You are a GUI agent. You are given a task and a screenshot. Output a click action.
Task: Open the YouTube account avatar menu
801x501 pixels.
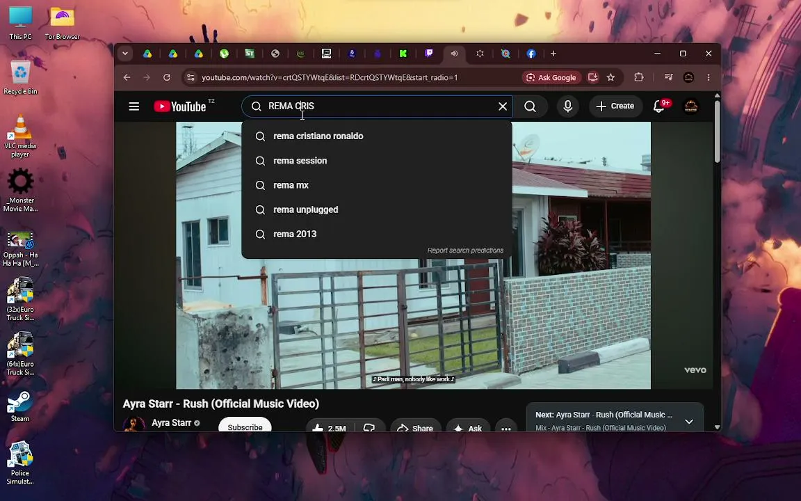click(690, 106)
